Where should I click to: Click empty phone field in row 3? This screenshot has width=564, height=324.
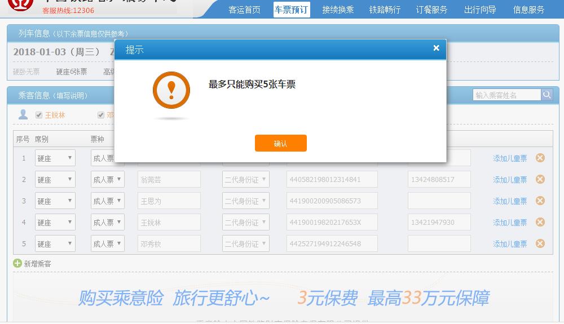[x=439, y=201]
